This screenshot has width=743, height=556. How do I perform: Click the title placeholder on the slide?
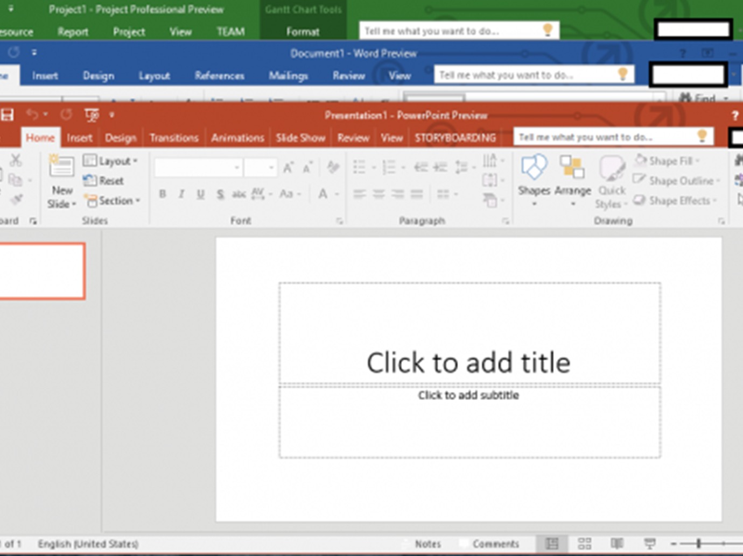point(469,362)
